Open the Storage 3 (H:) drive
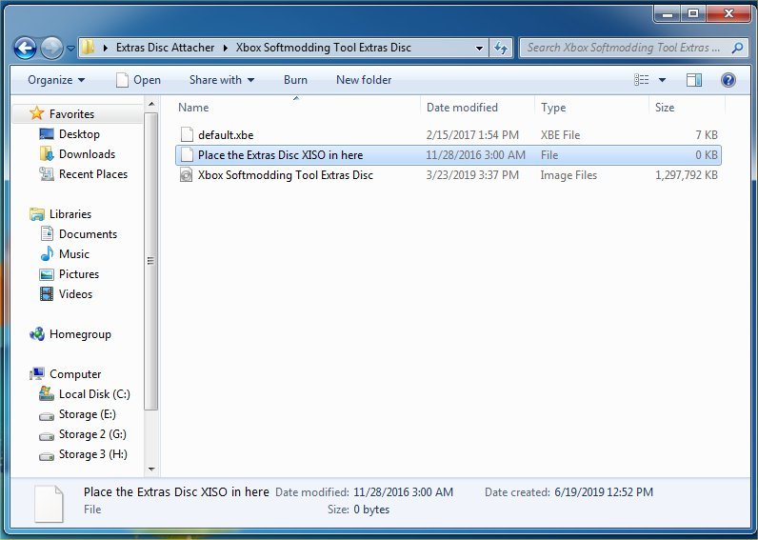This screenshot has height=540, width=758. coord(92,454)
